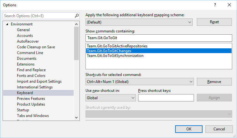Open the Options dialog help question mark
This screenshot has width=237, height=138.
click(x=215, y=5)
